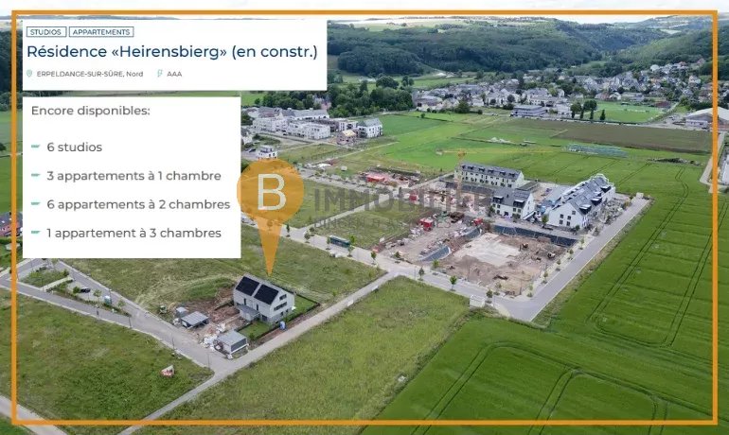Viewport: 729px width, 435px height.
Task: Select 6 appartements à 2 chambres entry
Action: tap(138, 204)
